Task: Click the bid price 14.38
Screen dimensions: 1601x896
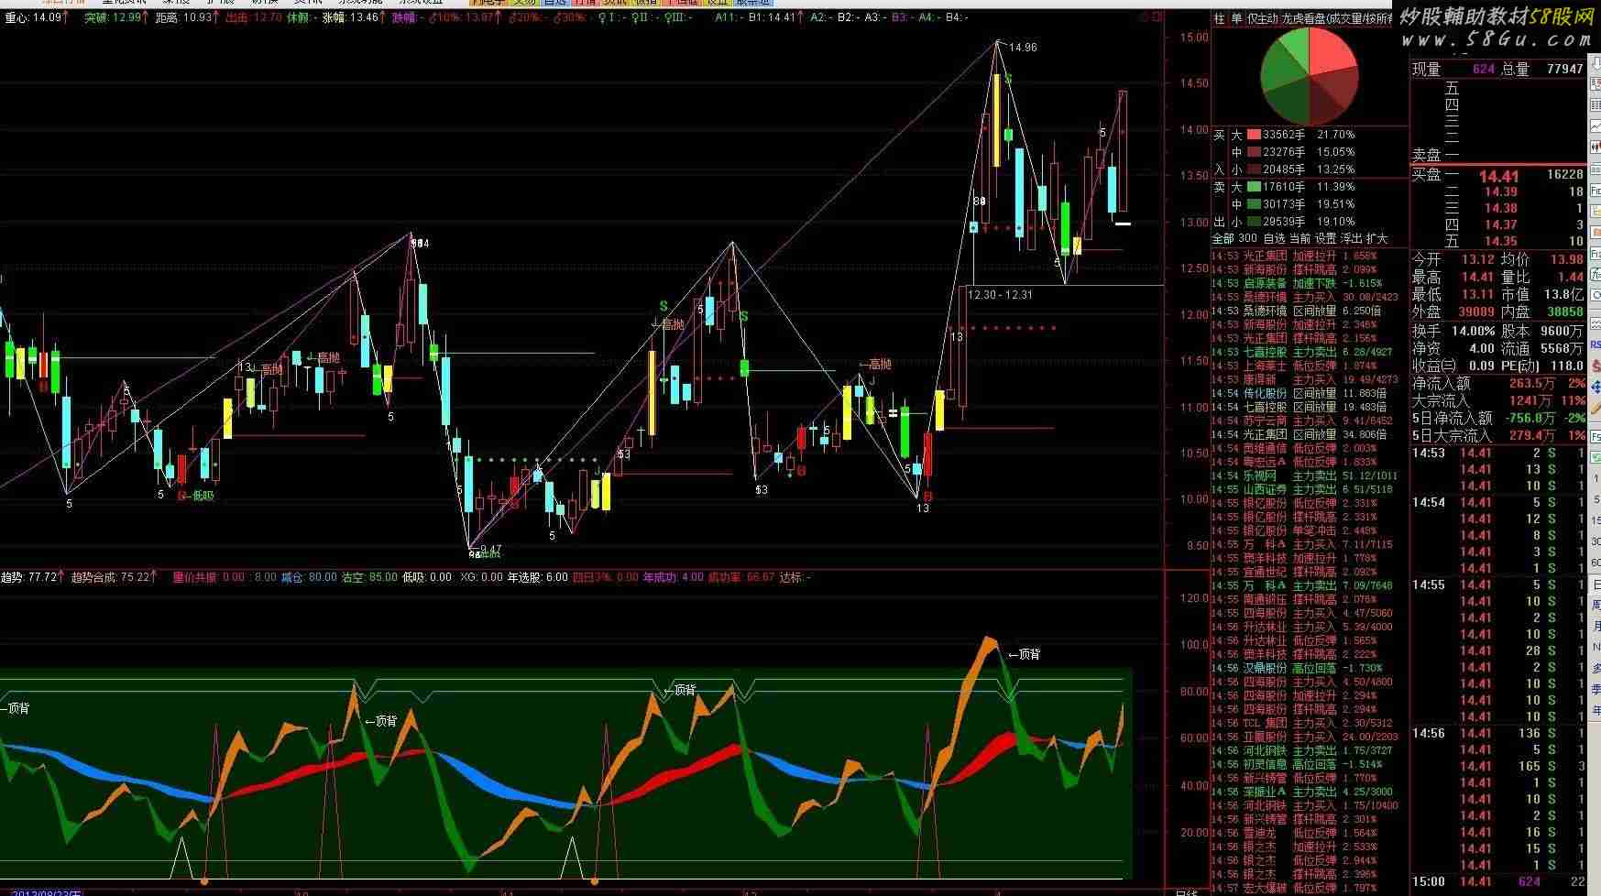Action: point(1501,208)
